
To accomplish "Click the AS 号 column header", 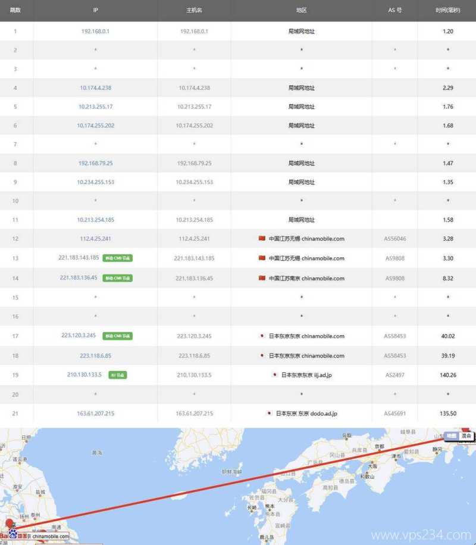I will 395,10.
